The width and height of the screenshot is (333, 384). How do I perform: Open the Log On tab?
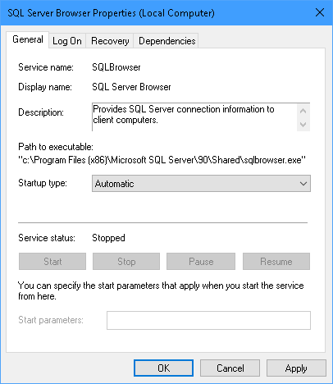[x=67, y=41]
